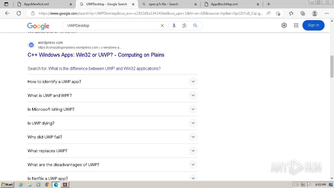334x188 pixels.
Task: View site info via the address bar lock icon
Action: click(33, 13)
